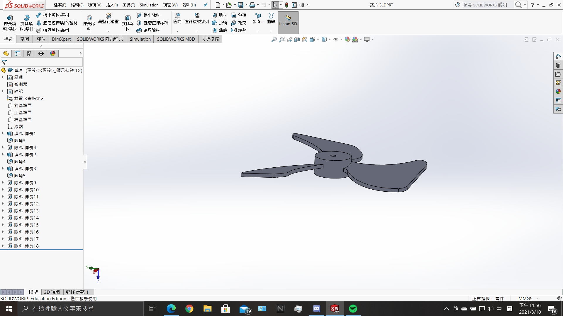Open the 插入(I) menu
This screenshot has height=316, width=563.
tap(112, 5)
